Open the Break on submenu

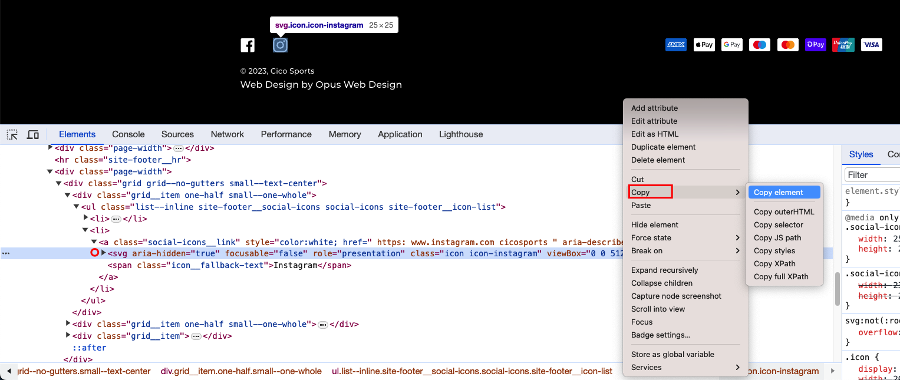[x=685, y=251]
